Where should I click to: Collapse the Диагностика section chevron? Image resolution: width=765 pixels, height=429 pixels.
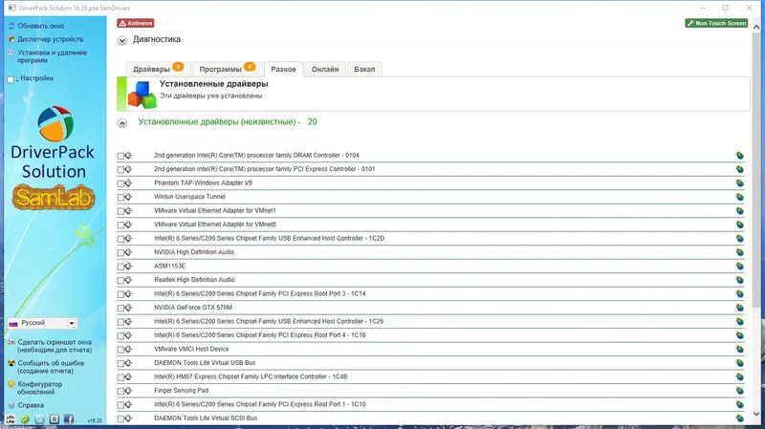coord(122,40)
